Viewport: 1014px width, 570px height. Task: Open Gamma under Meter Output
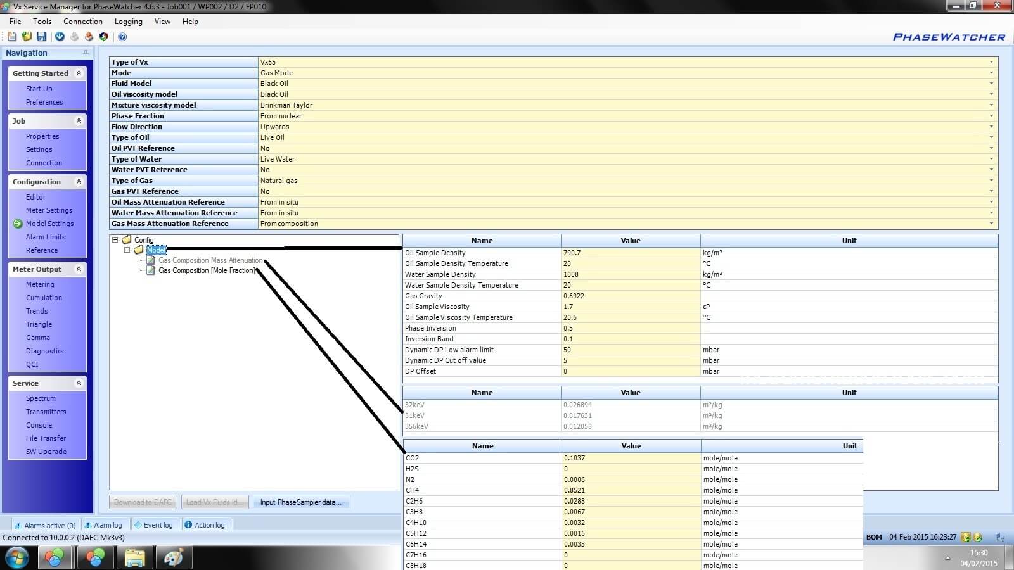(38, 338)
